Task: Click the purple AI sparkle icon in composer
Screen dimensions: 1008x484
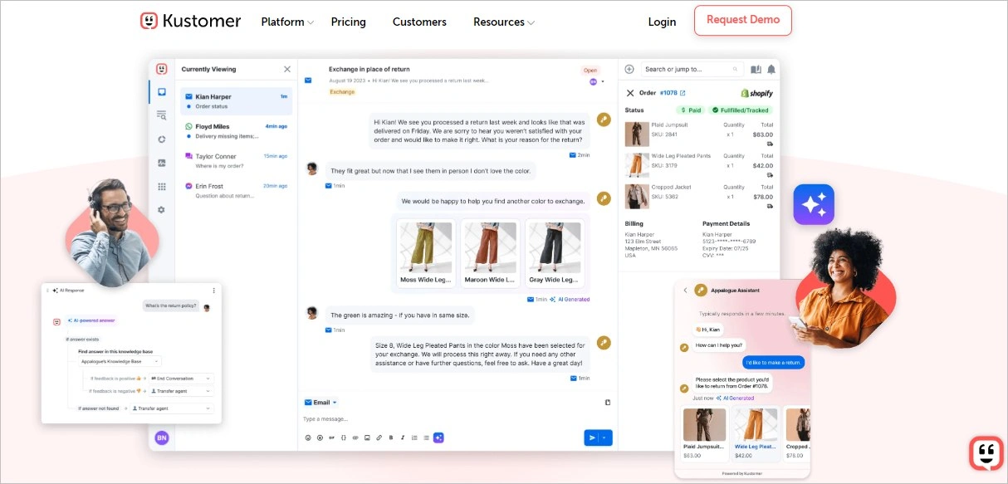Action: (438, 438)
